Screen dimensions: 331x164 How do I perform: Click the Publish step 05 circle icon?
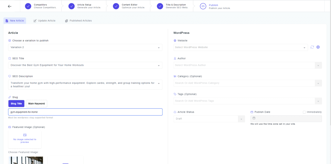(x=203, y=6)
